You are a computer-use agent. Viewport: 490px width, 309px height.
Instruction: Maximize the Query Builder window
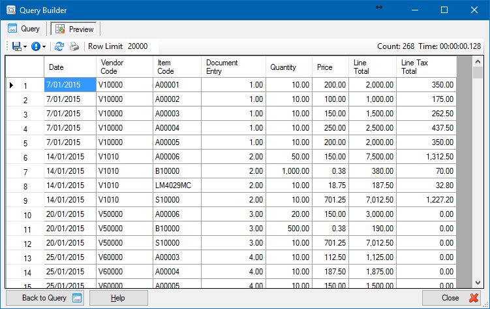(444, 10)
